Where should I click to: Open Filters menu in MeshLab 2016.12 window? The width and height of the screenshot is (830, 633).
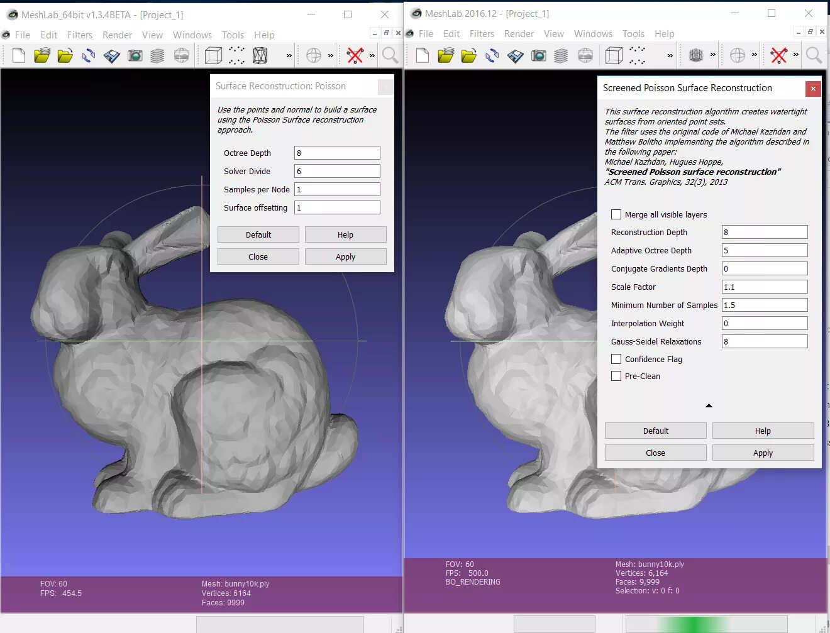pyautogui.click(x=482, y=34)
